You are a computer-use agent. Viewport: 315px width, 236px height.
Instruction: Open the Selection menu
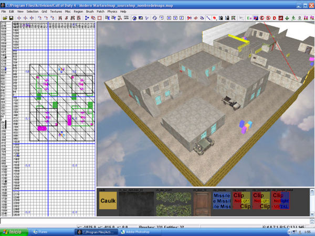point(33,12)
